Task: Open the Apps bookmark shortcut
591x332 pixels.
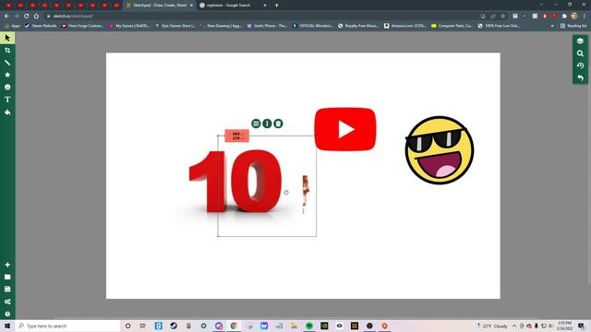Action: 12,26
